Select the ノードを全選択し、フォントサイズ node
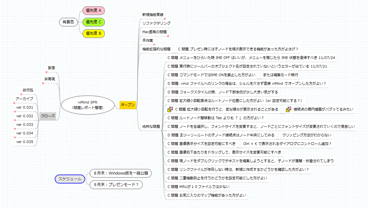 (x=261, y=126)
